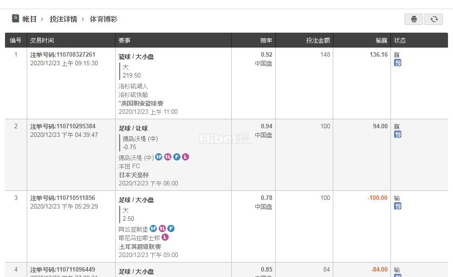
Task: Open result details icon for bet 3
Action: point(398,206)
